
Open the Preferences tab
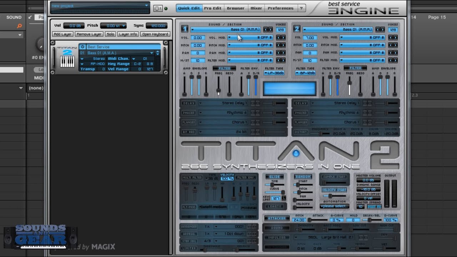(281, 8)
